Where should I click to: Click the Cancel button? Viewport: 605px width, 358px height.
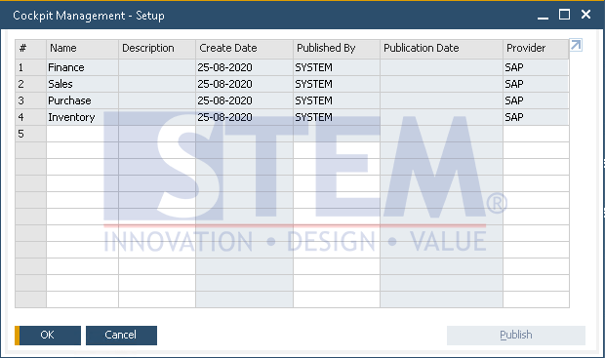121,336
